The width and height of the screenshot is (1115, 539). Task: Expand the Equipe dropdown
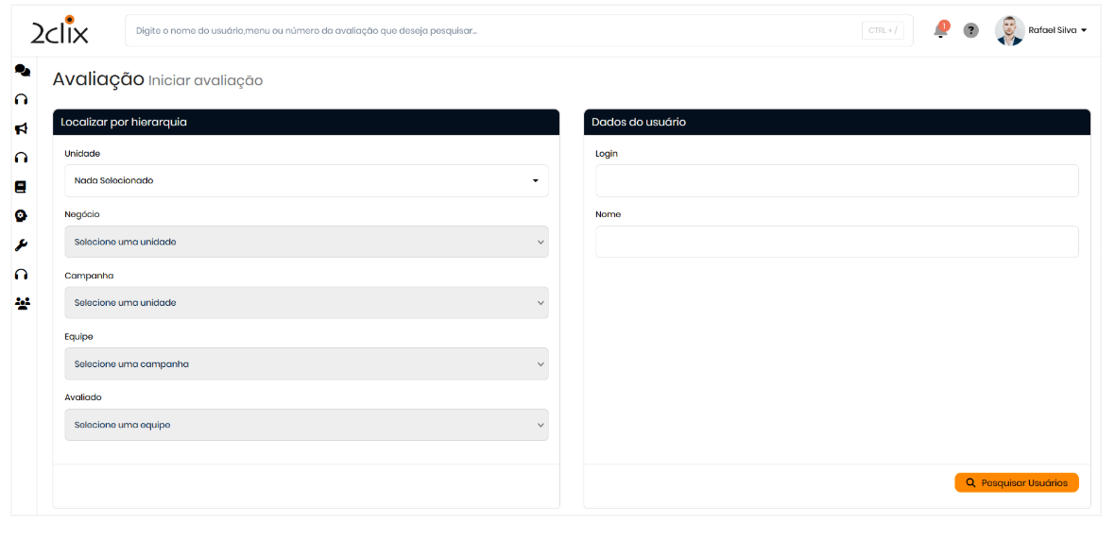coord(306,364)
